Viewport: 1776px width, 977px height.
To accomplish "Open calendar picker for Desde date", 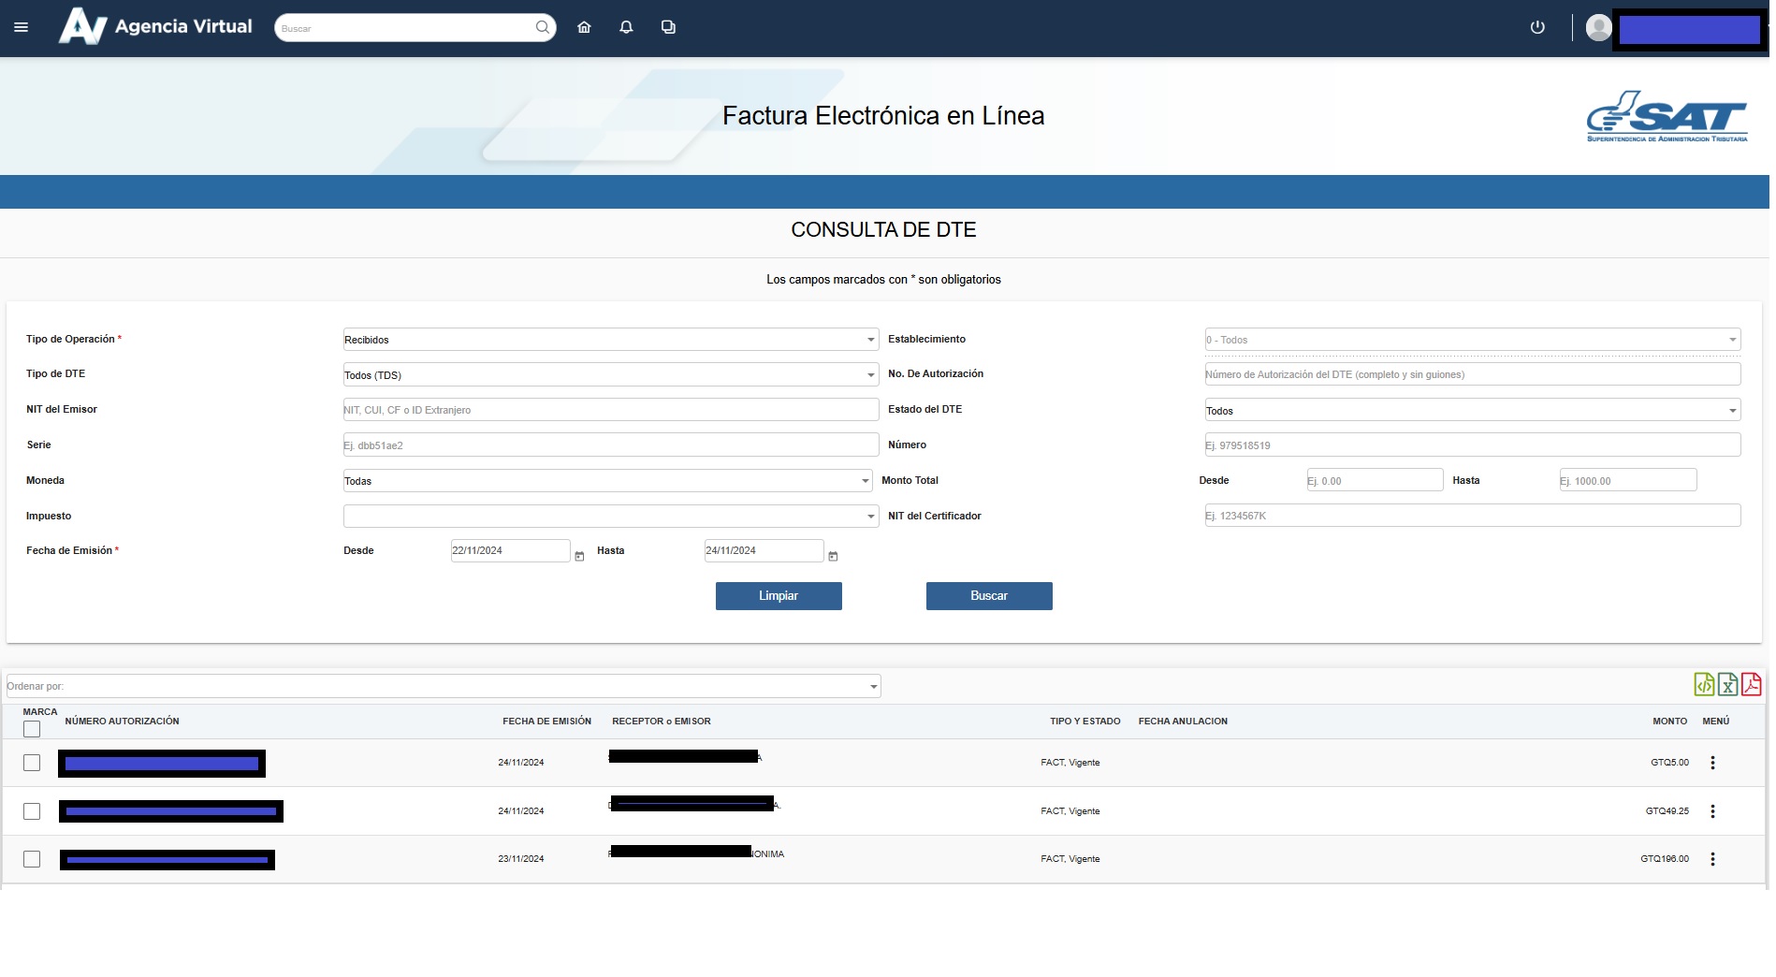I will coord(579,556).
